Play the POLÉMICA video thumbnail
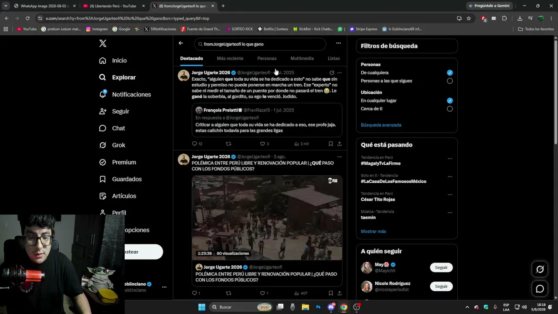The image size is (558, 314). (267, 218)
